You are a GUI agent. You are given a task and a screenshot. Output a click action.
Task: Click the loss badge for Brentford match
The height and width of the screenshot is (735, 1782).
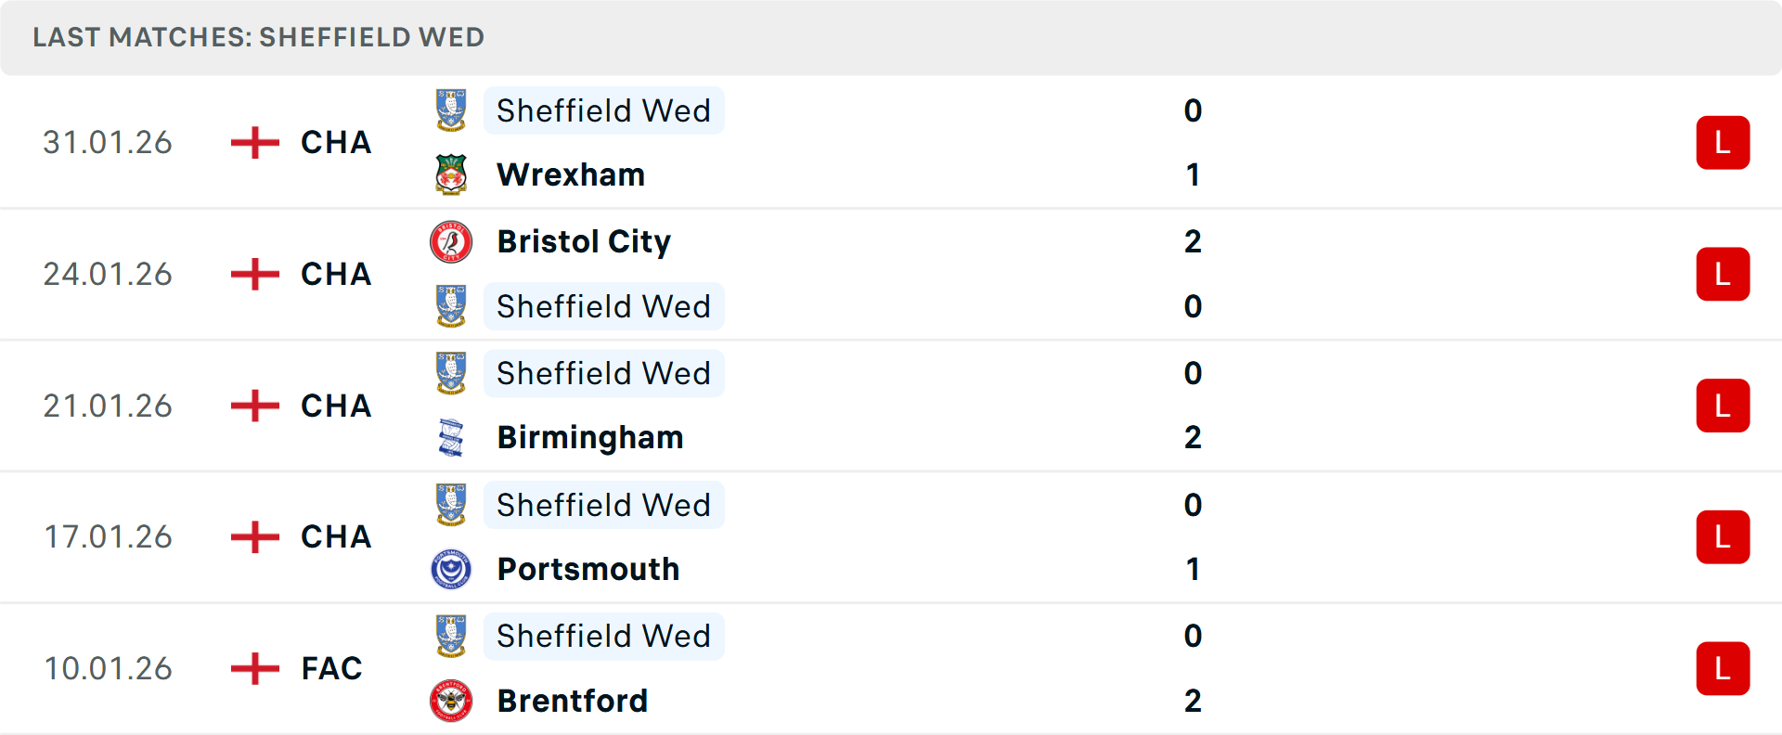[x=1723, y=668]
